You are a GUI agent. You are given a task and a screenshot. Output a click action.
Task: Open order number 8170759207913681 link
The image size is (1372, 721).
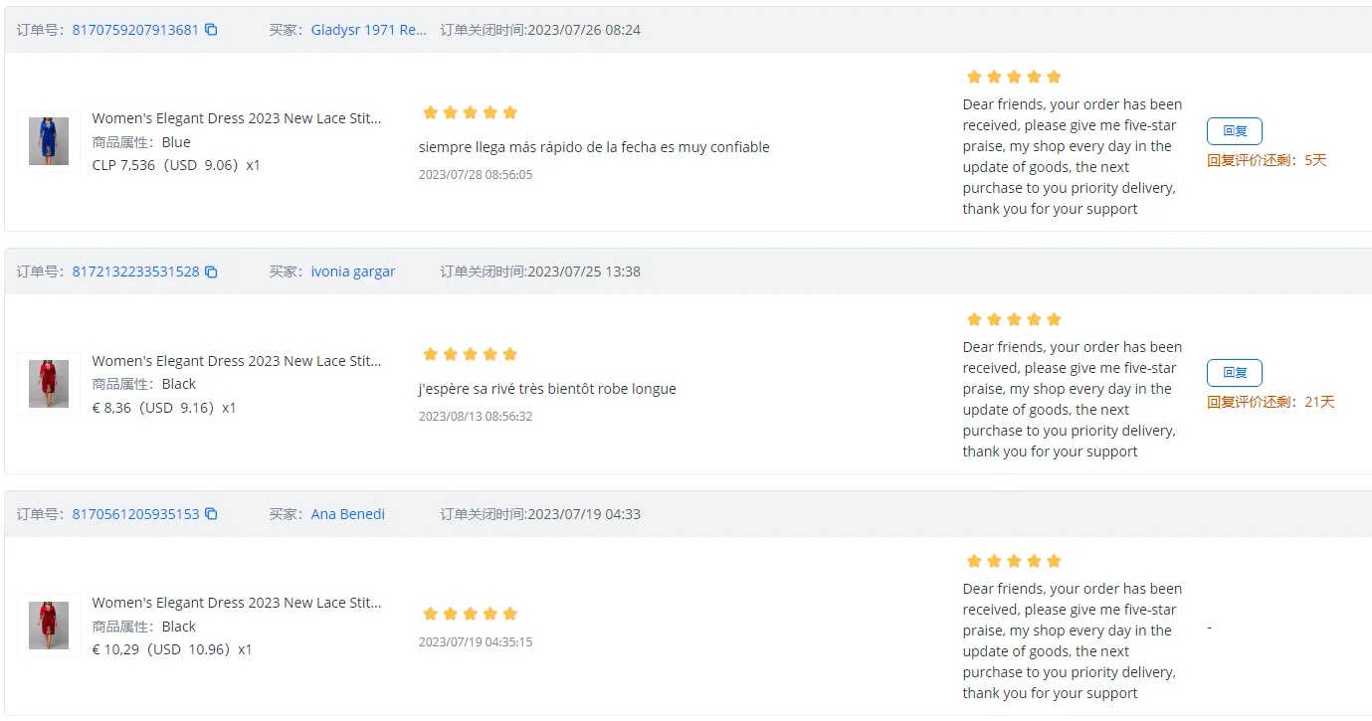click(x=135, y=30)
